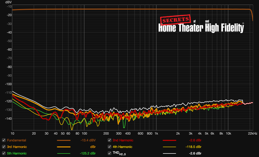Select the Fundamental legend label
This screenshot has width=259, height=157.
(16, 140)
